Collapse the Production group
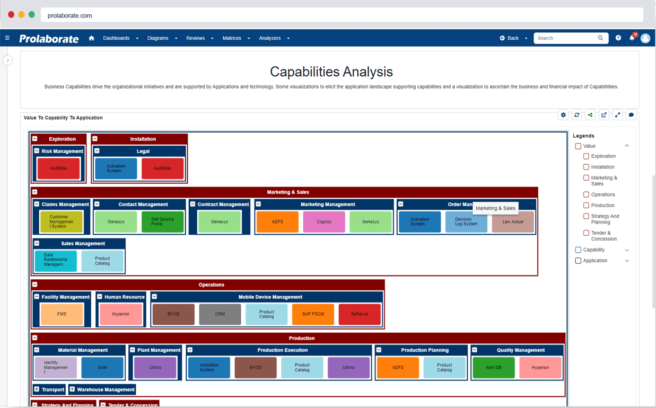 coord(35,338)
